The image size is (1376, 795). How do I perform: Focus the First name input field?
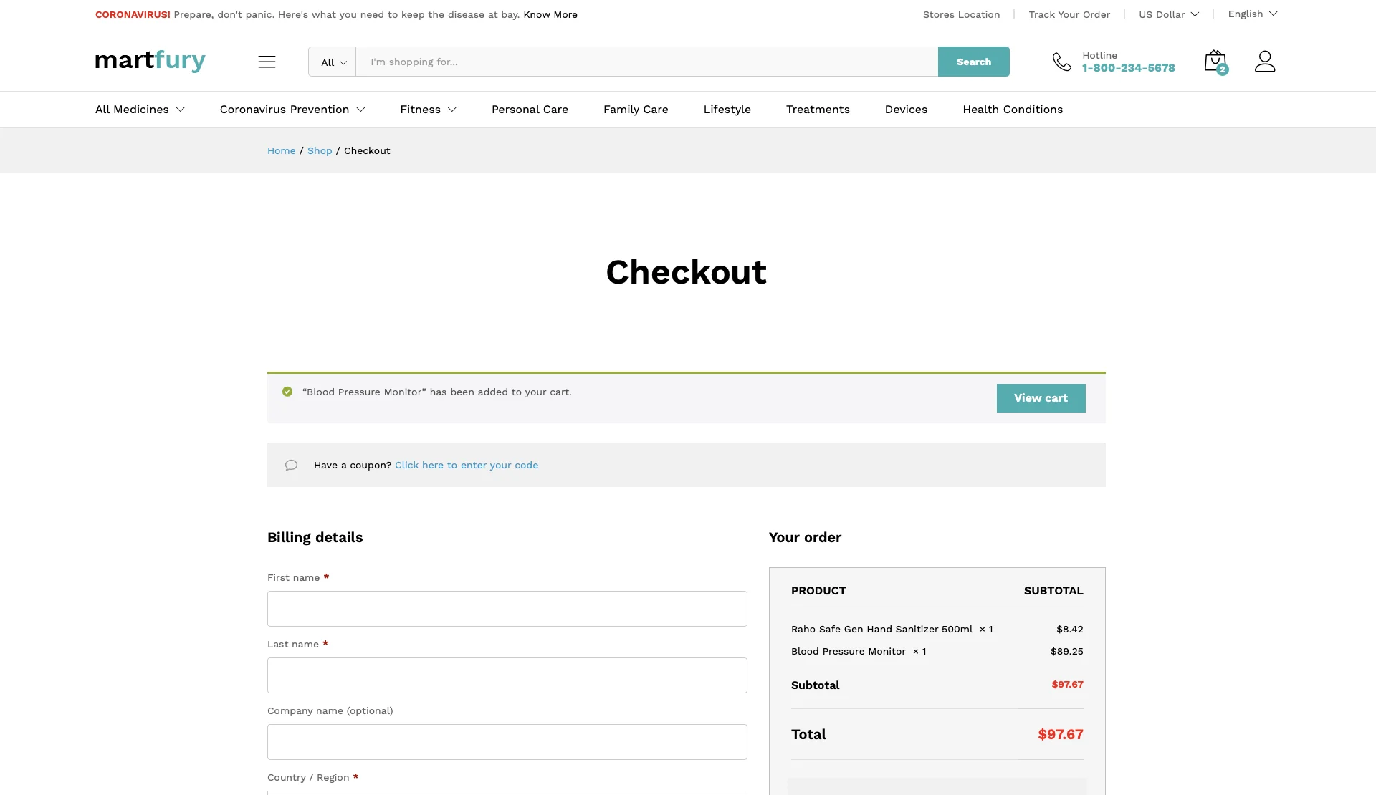[x=507, y=609]
